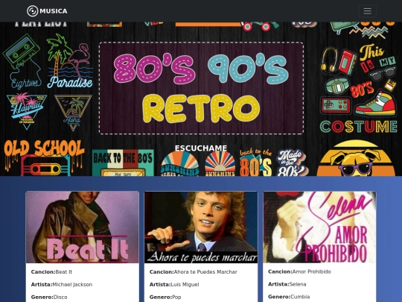Image resolution: width=402 pixels, height=302 pixels.
Task: Select the Cancion: Amor Prohibido text
Action: tap(299, 271)
